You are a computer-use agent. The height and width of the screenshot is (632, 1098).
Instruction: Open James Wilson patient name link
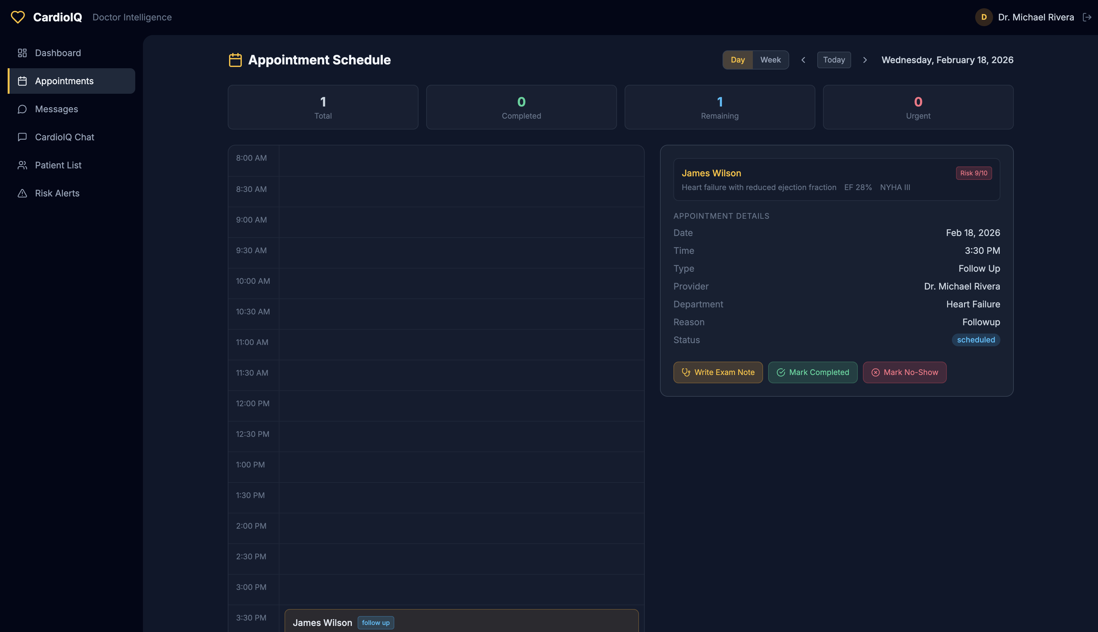[711, 173]
